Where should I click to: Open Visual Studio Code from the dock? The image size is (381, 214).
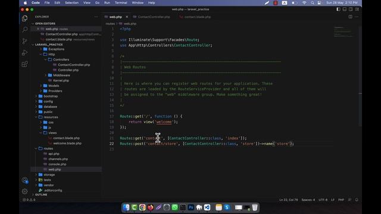pos(207,207)
